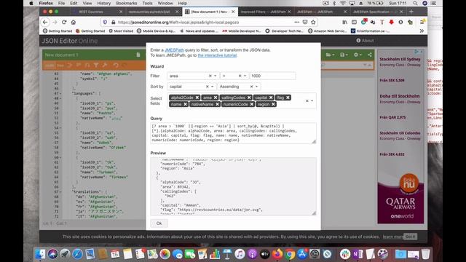Open the interactive tutorial link

[217, 55]
